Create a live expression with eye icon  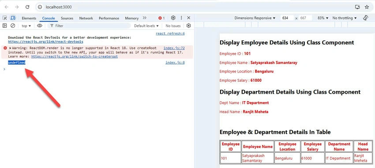(39, 26)
